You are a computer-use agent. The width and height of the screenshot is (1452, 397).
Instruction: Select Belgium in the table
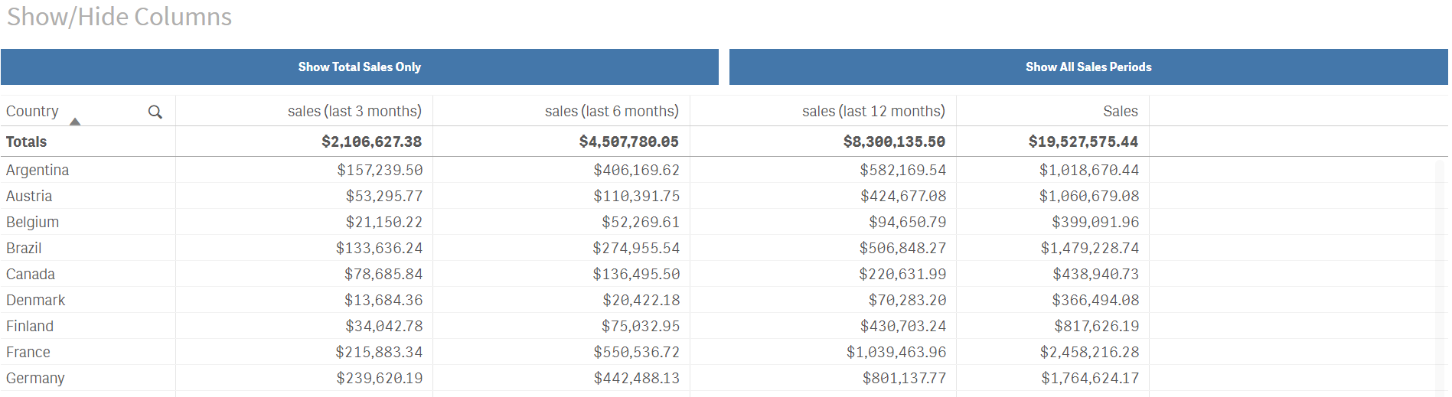click(32, 223)
